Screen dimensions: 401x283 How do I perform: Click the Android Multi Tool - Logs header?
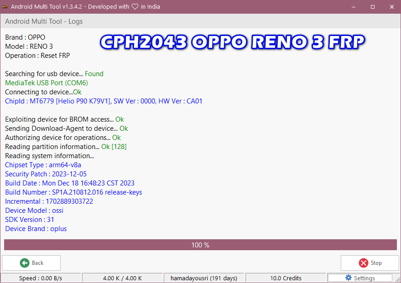pos(44,21)
